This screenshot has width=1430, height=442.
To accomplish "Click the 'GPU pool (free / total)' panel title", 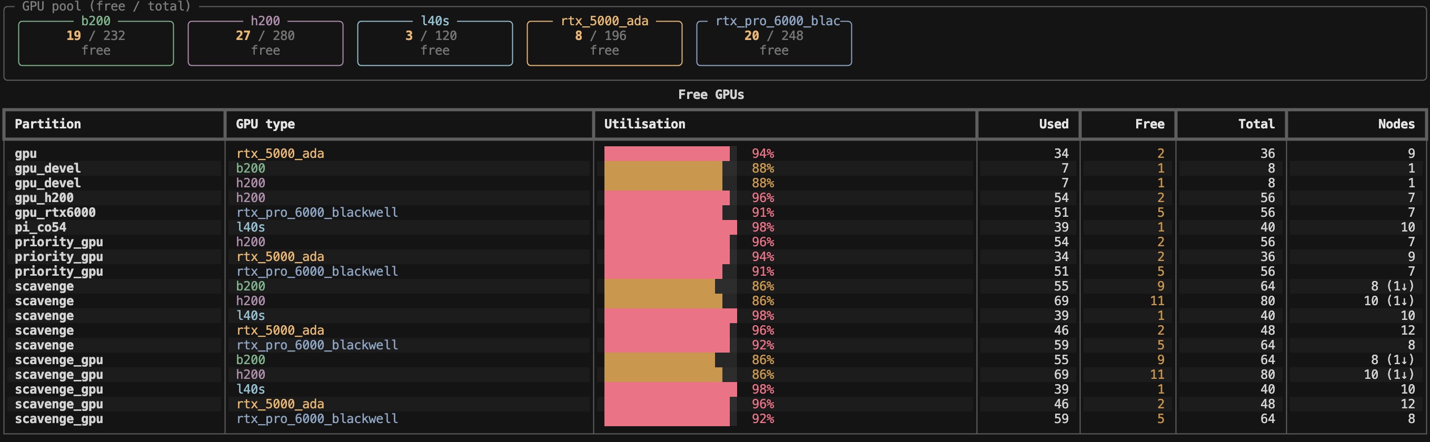I will click(106, 7).
